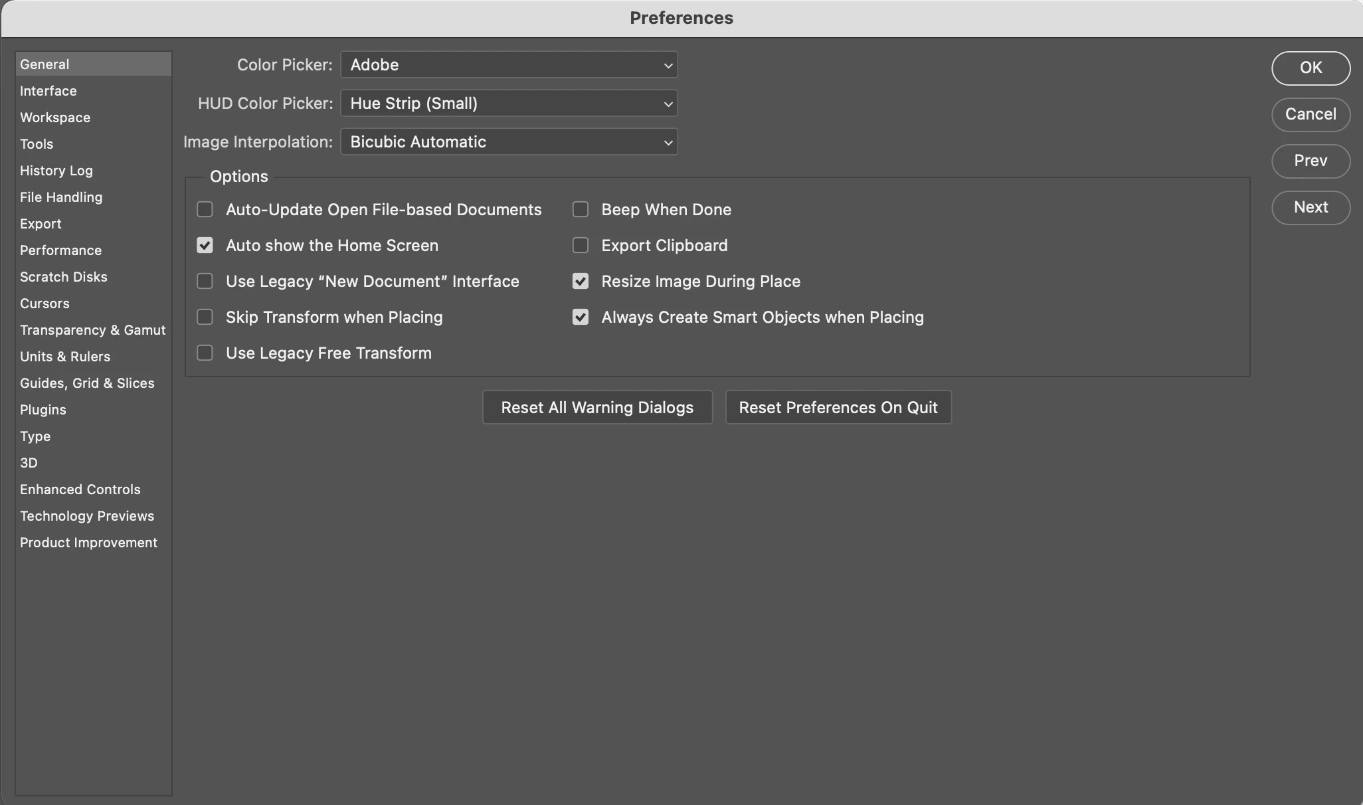Uncheck Auto show the Home Screen
The width and height of the screenshot is (1363, 805).
pos(205,246)
